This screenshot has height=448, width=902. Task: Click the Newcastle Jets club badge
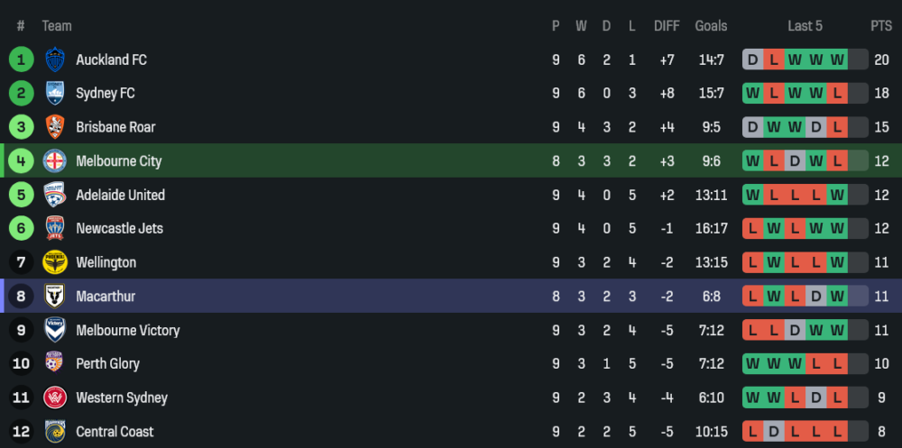click(56, 229)
